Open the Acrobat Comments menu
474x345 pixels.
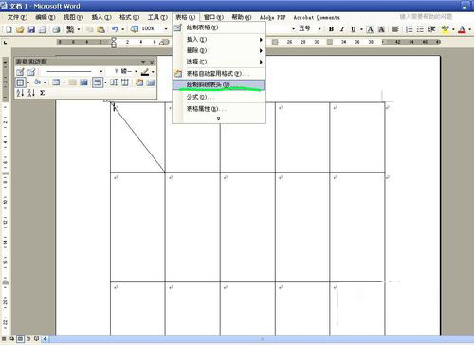click(x=317, y=18)
